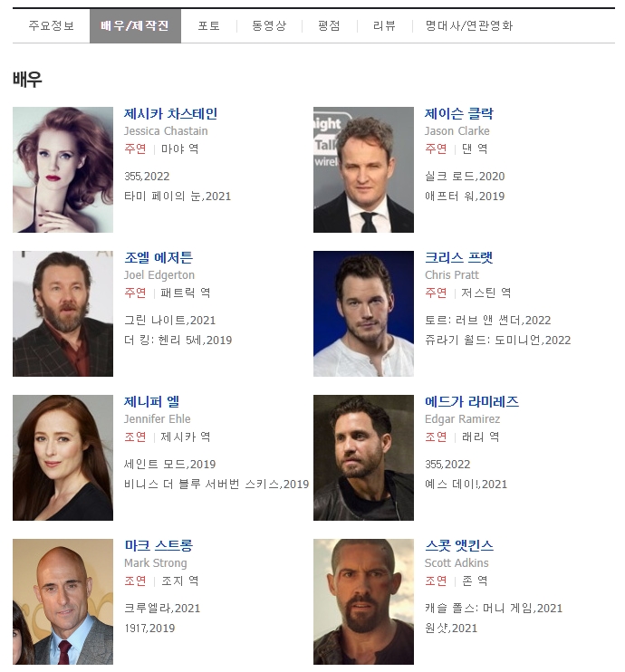Image resolution: width=625 pixels, height=672 pixels.
Task: Click Scott Adkins' photo thumbnail
Action: [363, 601]
